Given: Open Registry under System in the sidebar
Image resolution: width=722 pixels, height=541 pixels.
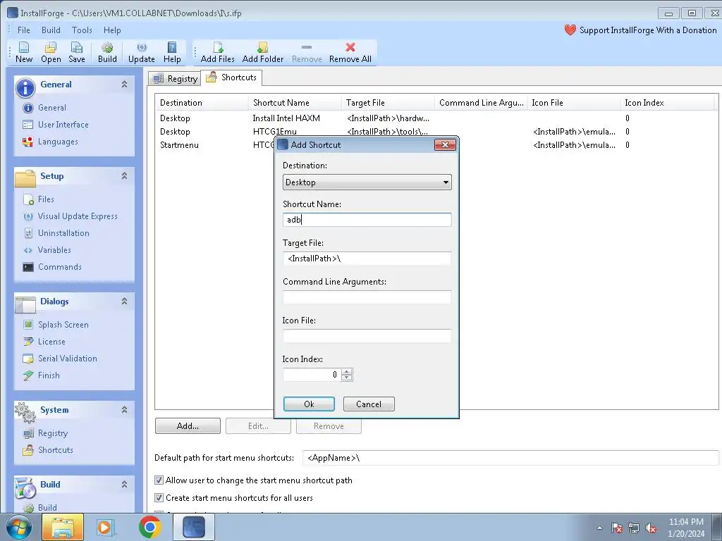Looking at the screenshot, I should [x=45, y=433].
